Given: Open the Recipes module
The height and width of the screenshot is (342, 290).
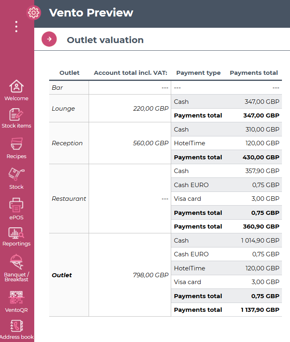Looking at the screenshot, I should (x=17, y=148).
